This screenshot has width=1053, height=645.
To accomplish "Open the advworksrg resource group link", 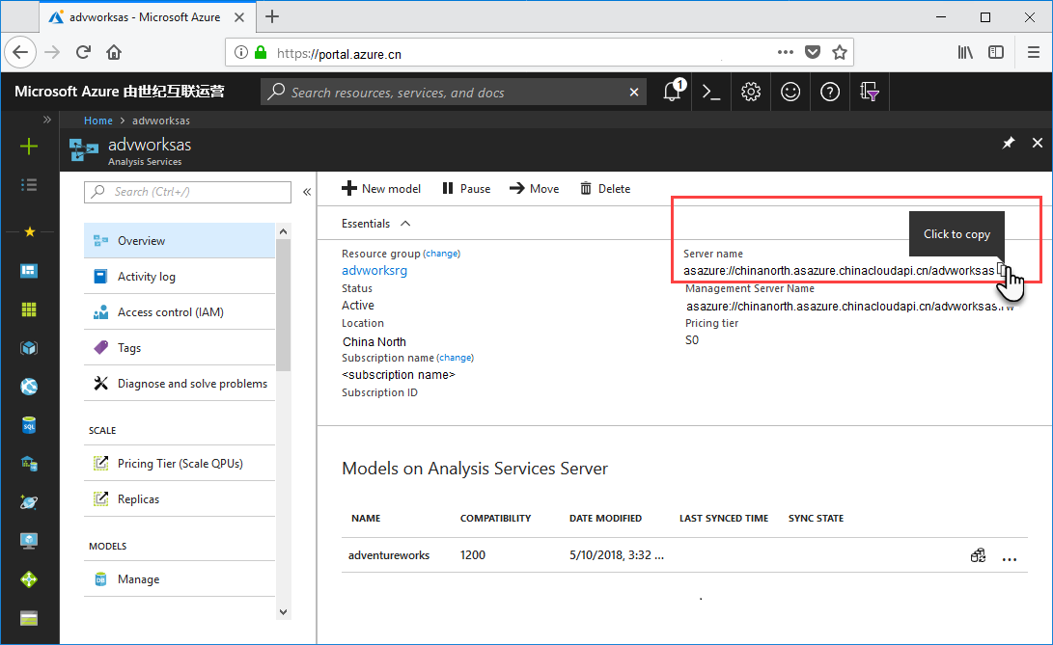I will coord(374,271).
